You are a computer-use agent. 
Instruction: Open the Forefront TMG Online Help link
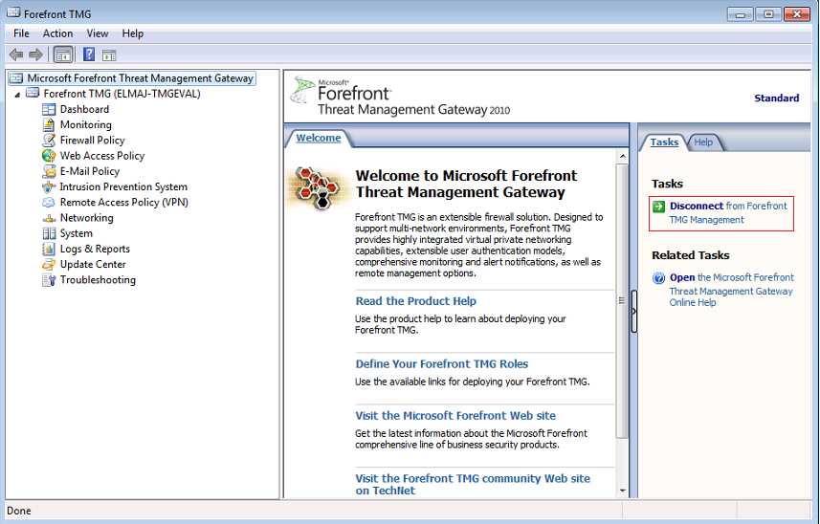(x=731, y=290)
